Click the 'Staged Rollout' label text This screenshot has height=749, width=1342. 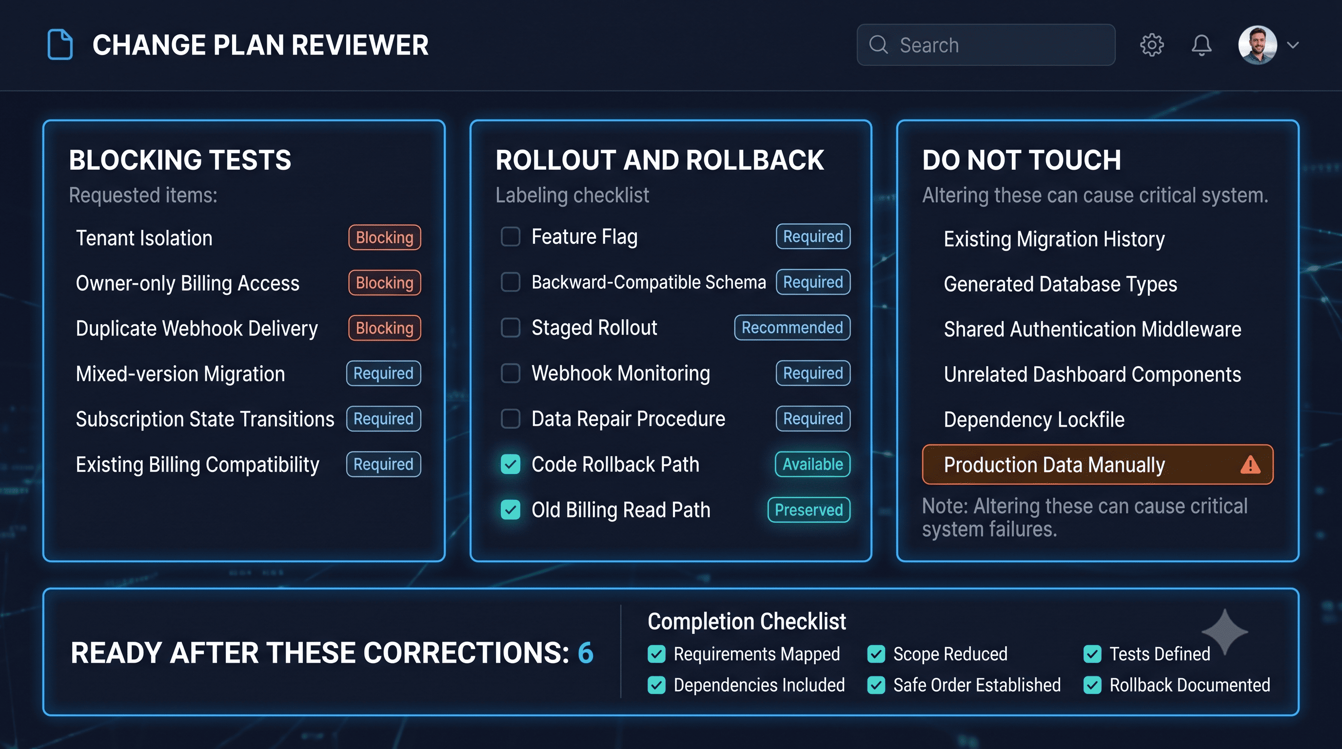pos(594,328)
